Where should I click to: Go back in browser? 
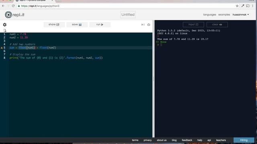(x=3, y=6)
